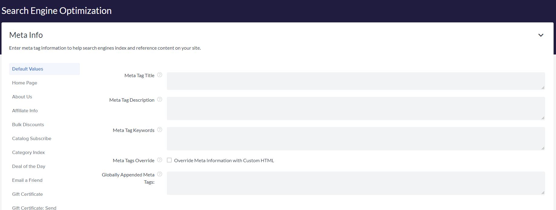Go to Catalog Subscribe in sidebar
The width and height of the screenshot is (556, 210).
31,139
